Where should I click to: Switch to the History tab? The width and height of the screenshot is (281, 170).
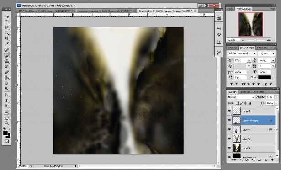245,92
